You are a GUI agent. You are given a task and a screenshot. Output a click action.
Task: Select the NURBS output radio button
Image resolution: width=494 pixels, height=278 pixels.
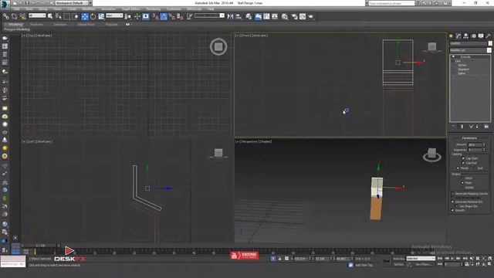pyautogui.click(x=463, y=188)
